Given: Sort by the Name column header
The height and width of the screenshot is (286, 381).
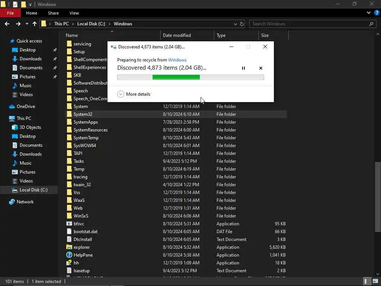Looking at the screenshot, I should pos(72,35).
